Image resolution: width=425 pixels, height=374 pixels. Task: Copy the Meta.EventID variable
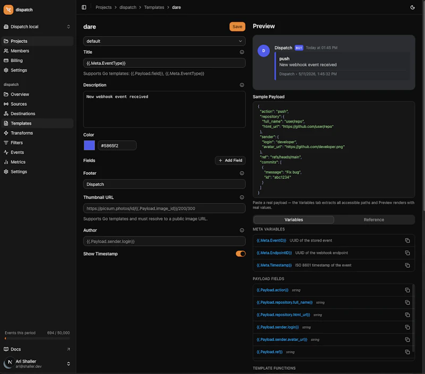tap(407, 240)
